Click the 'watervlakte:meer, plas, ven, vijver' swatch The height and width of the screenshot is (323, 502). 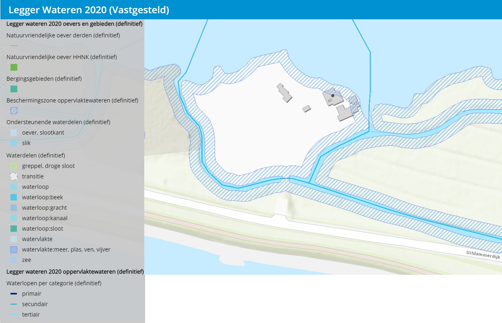(x=14, y=249)
